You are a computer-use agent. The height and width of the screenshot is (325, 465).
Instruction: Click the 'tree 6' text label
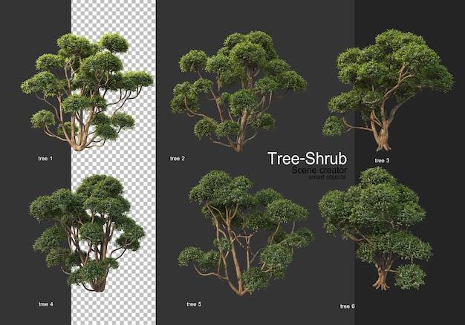click(348, 306)
